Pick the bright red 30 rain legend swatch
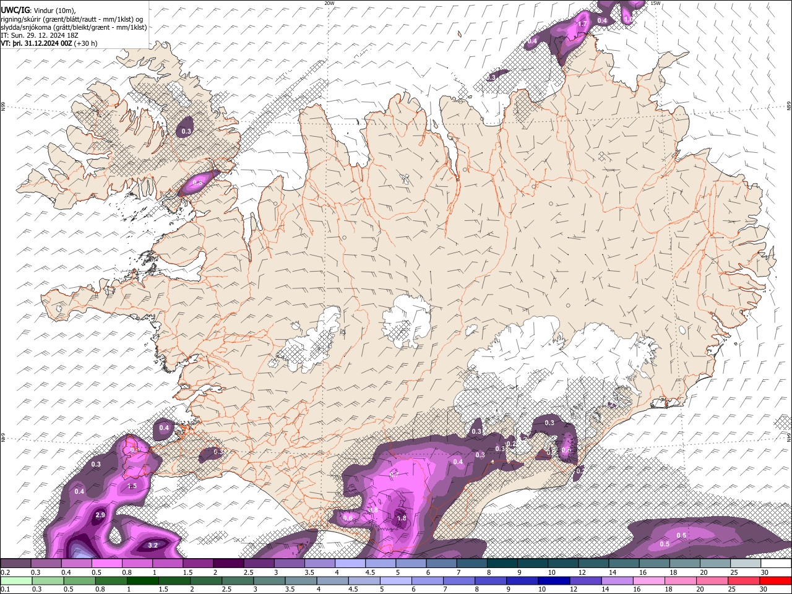 tap(776, 580)
